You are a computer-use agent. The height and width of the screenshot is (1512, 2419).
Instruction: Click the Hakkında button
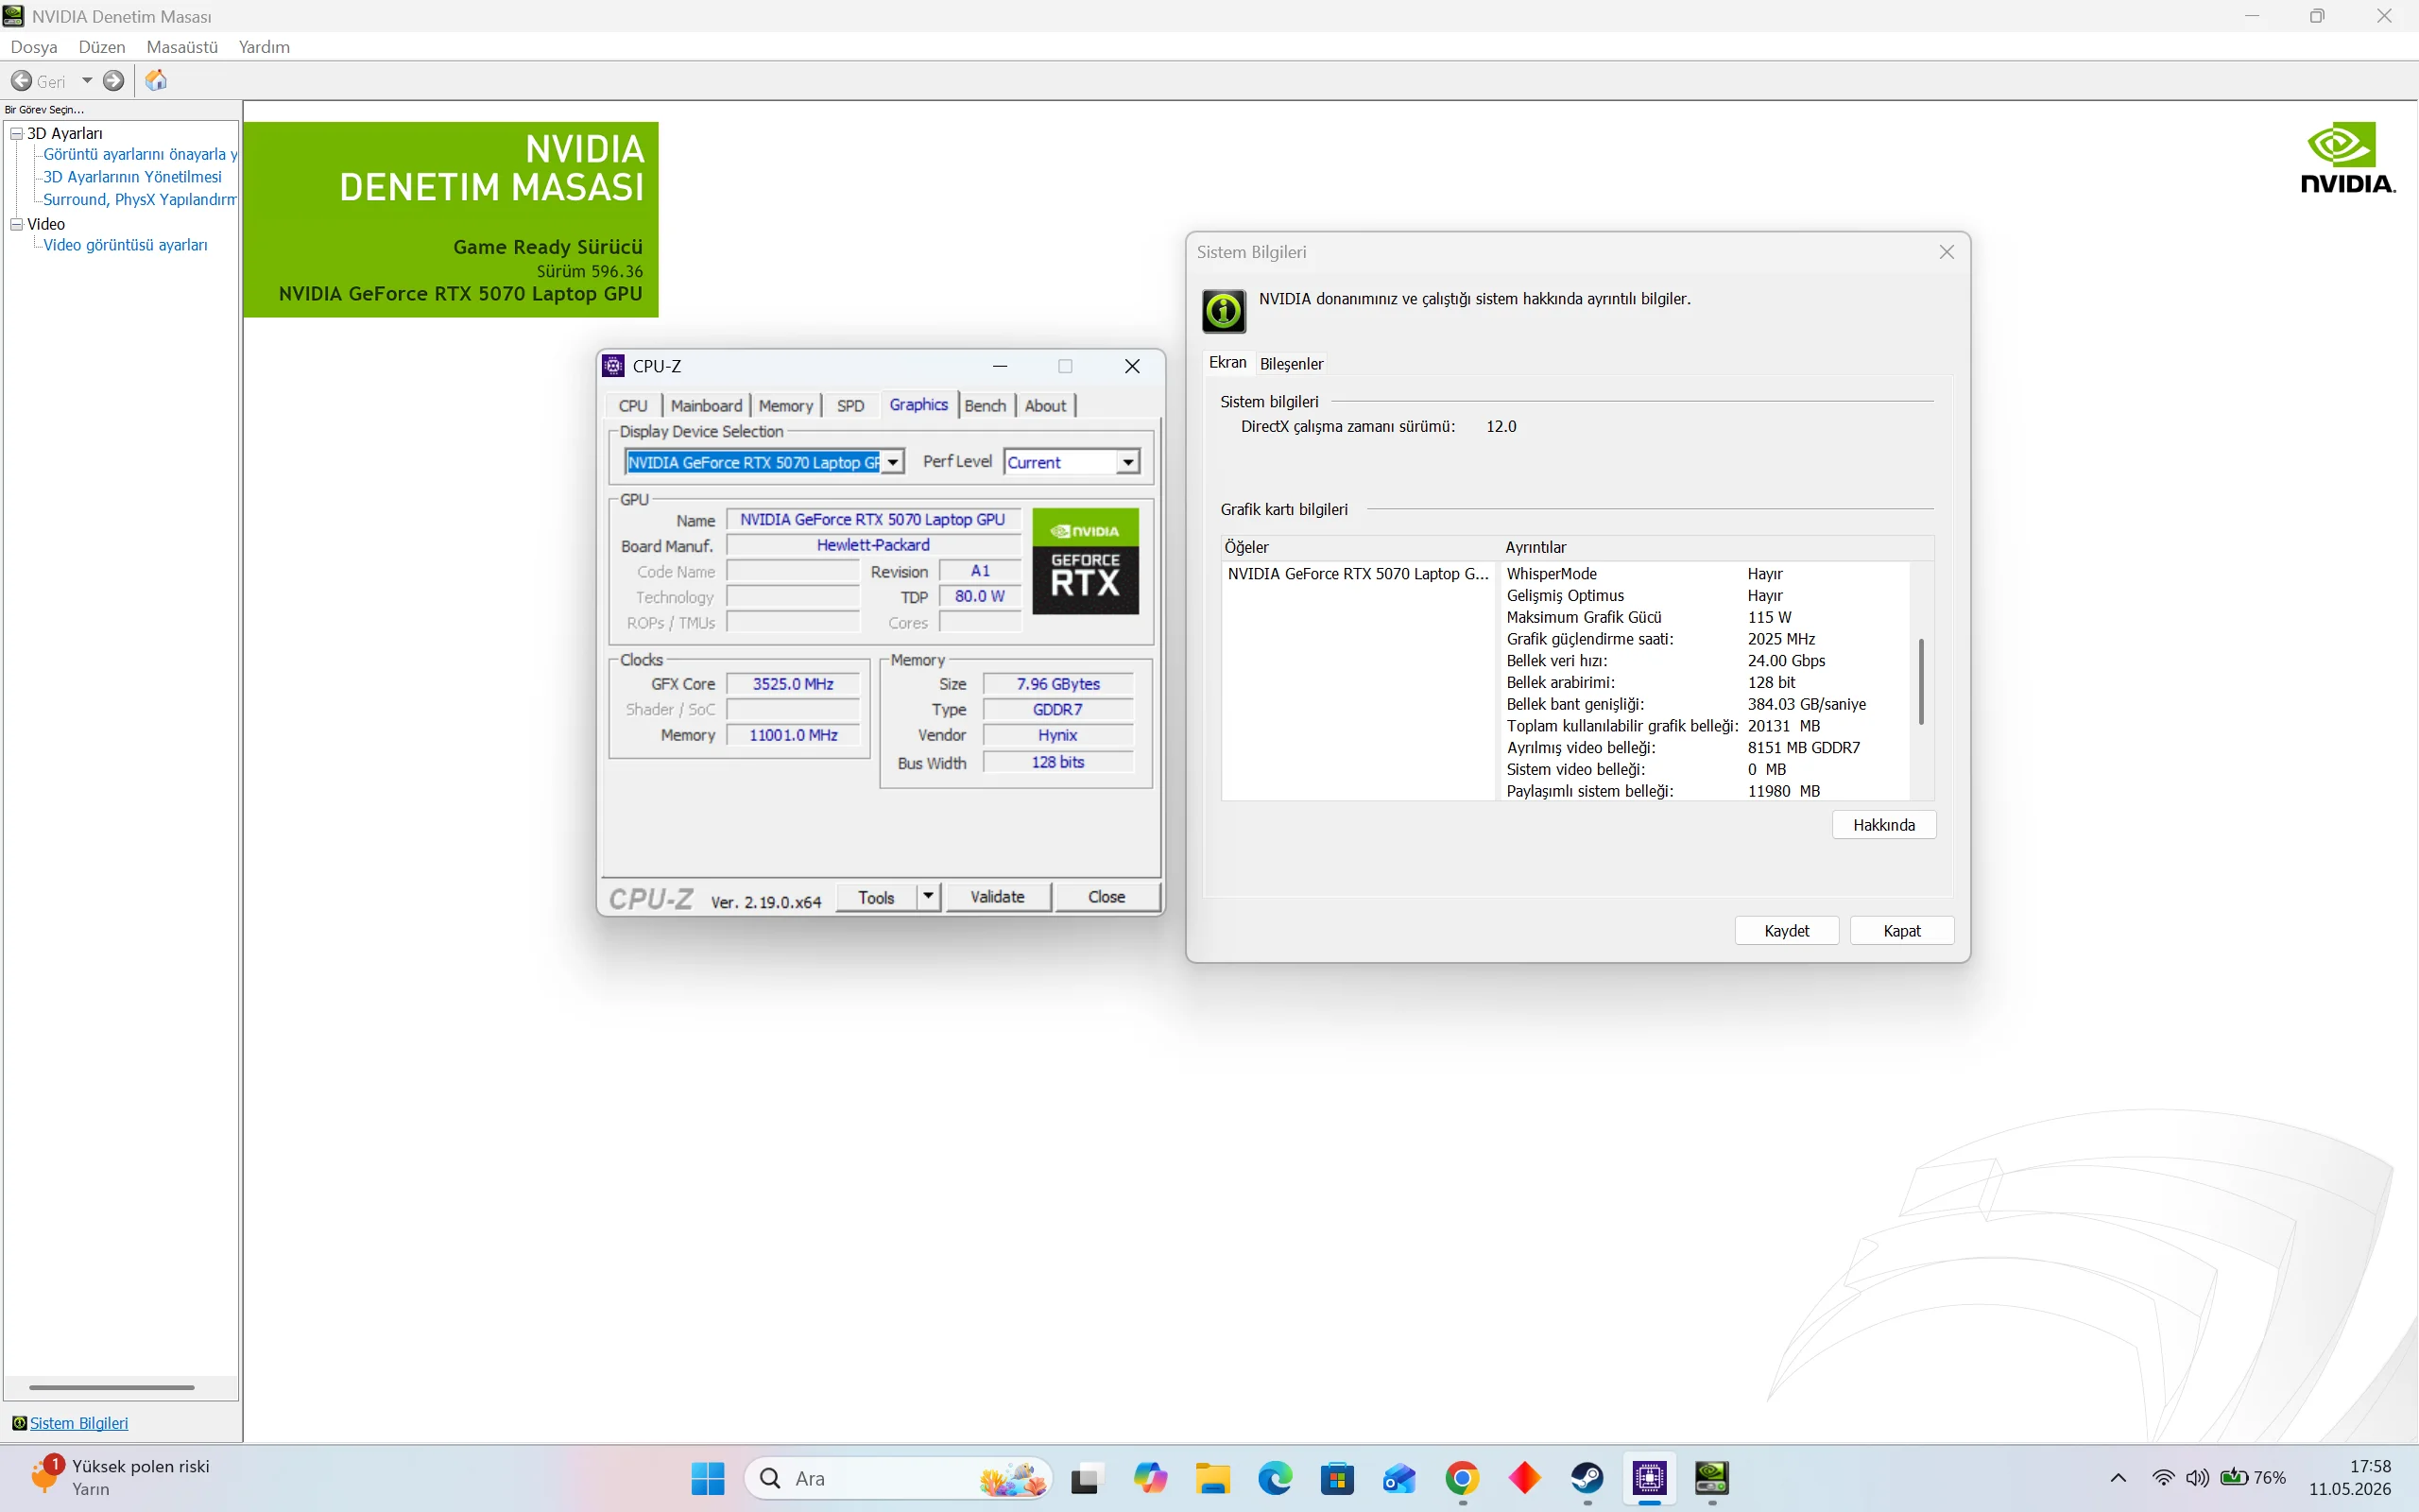(1883, 825)
